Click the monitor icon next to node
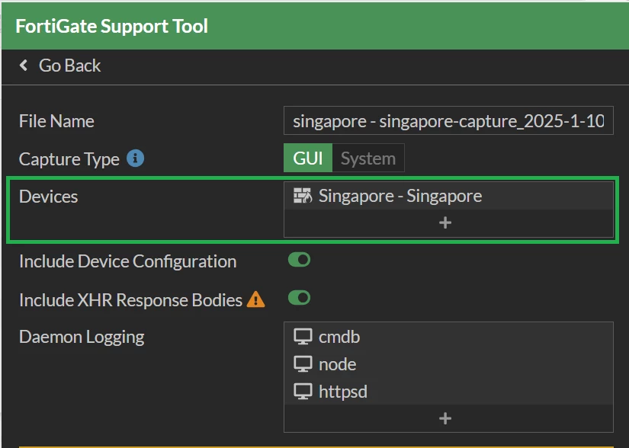Viewport: 629px width, 448px height. click(303, 364)
